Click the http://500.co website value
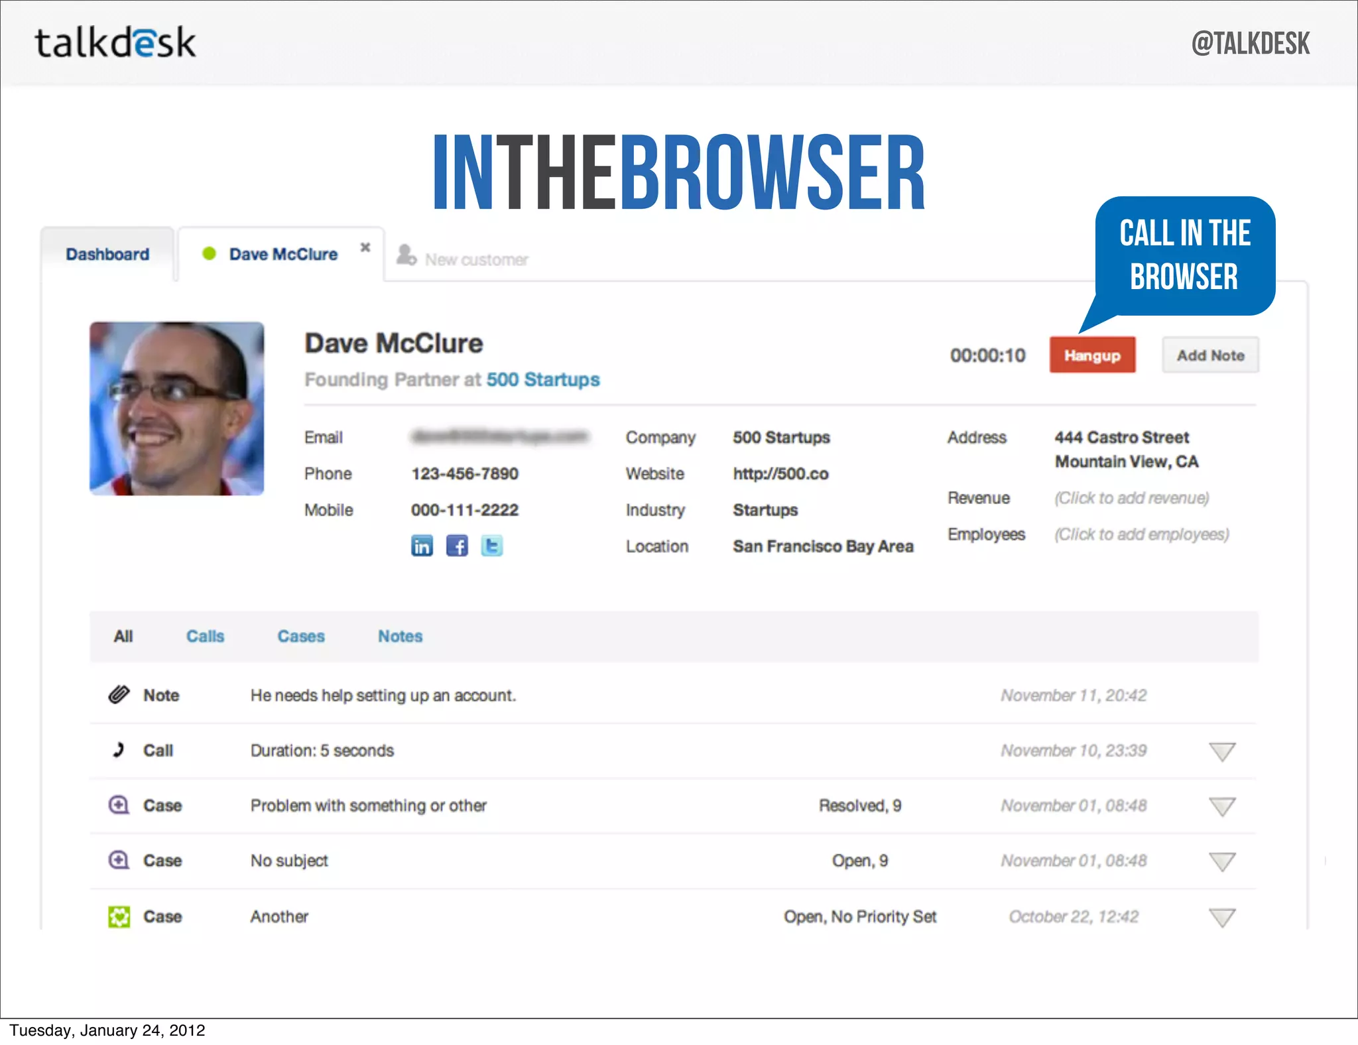 pos(780,473)
